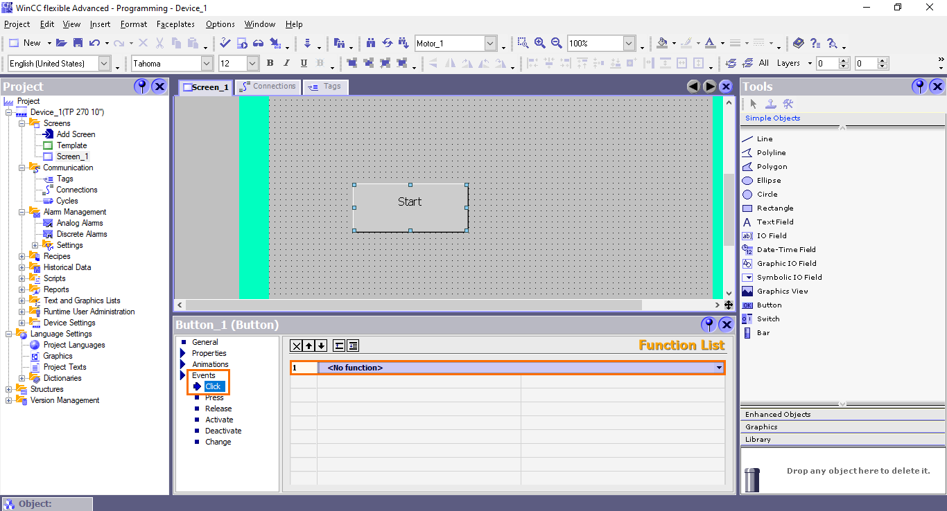The height and width of the screenshot is (511, 947).
Task: Click the New toolbar button
Action: (x=25, y=43)
